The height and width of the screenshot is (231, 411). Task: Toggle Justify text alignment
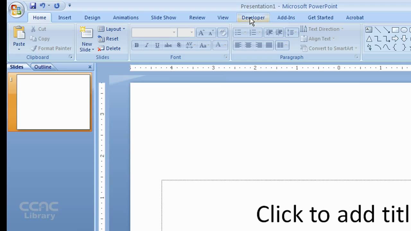[269, 45]
